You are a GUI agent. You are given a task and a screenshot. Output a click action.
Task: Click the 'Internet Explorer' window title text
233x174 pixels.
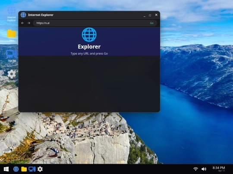pos(41,15)
